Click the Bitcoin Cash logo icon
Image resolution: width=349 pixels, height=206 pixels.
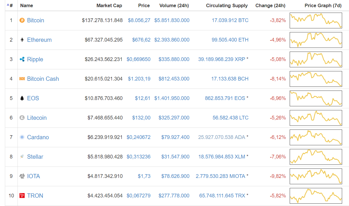(x=22, y=79)
